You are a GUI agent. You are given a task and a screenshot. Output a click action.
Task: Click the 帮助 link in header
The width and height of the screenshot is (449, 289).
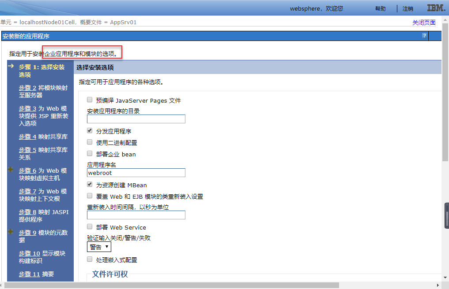click(x=380, y=8)
